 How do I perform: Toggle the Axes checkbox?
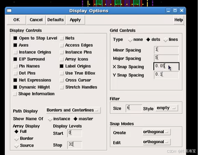pyautogui.click(x=15, y=45)
